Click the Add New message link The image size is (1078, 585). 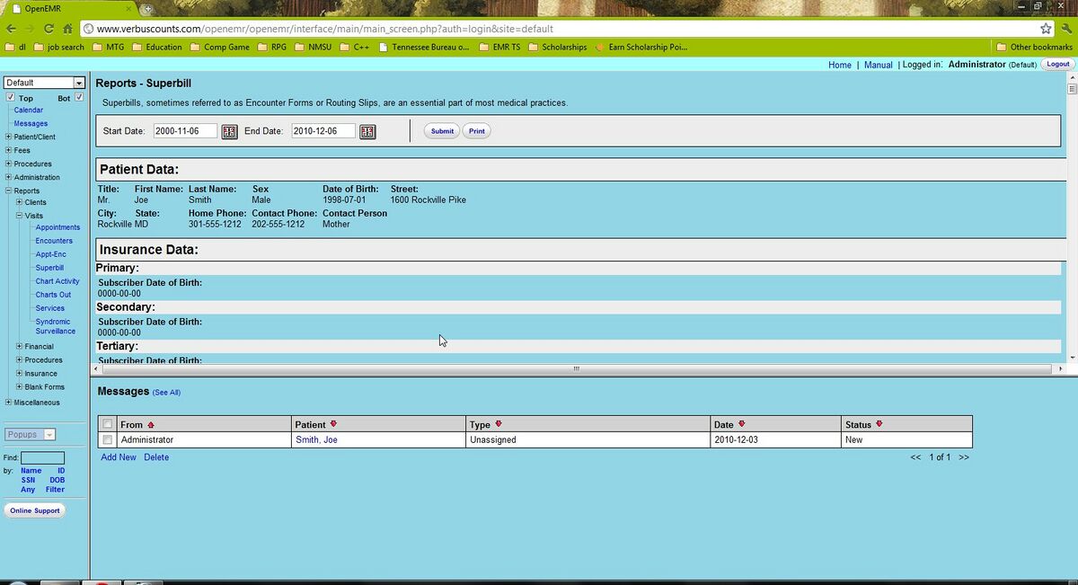pos(119,457)
